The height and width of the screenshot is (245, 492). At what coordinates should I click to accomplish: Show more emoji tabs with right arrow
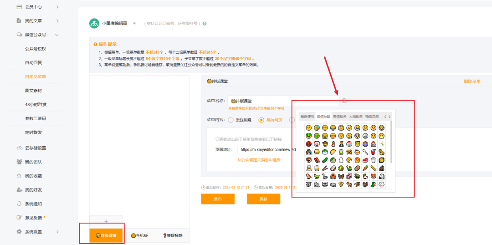point(389,117)
